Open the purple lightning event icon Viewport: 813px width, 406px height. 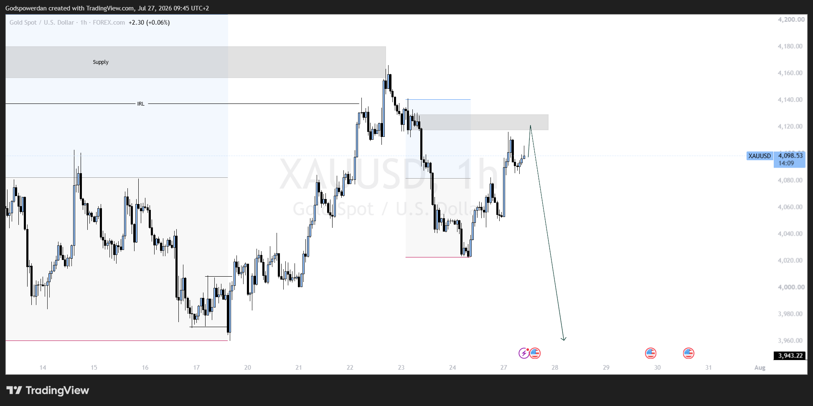point(524,353)
